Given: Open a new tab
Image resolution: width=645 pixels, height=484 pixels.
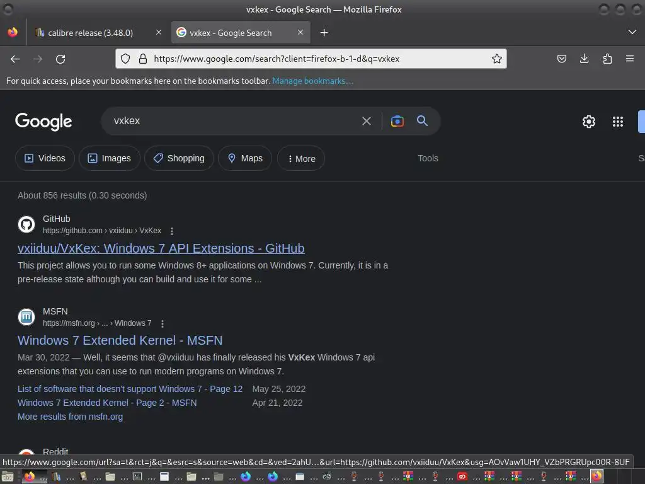Looking at the screenshot, I should pyautogui.click(x=324, y=33).
